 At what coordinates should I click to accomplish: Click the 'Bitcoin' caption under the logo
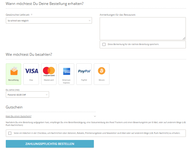(102, 80)
